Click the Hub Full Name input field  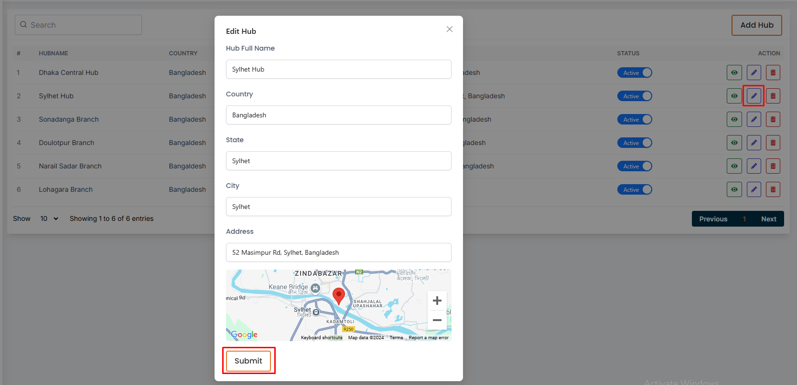[x=338, y=69]
